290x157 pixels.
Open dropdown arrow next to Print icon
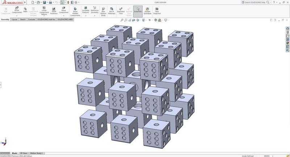(x=53, y=3)
